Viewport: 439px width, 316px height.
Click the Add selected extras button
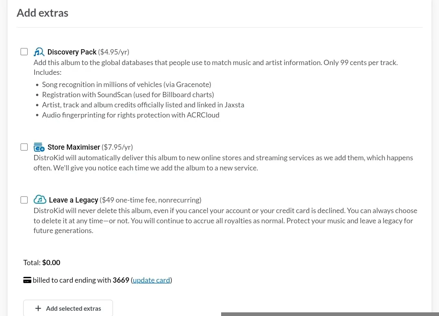(68, 308)
